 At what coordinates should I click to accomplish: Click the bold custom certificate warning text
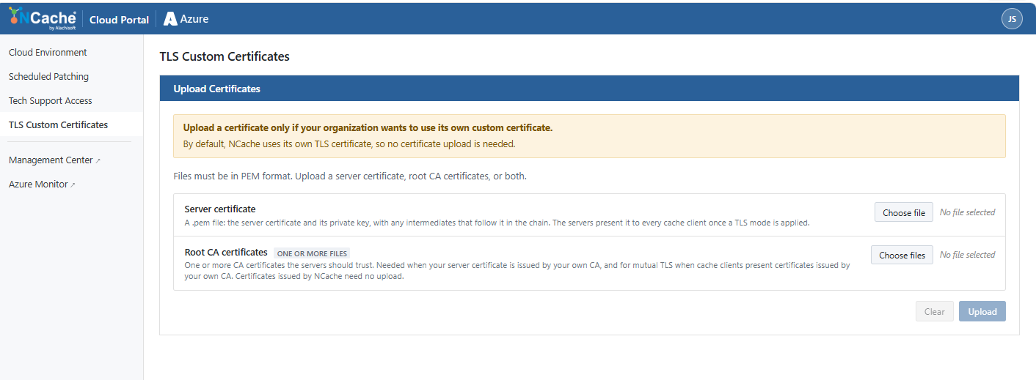(x=368, y=127)
